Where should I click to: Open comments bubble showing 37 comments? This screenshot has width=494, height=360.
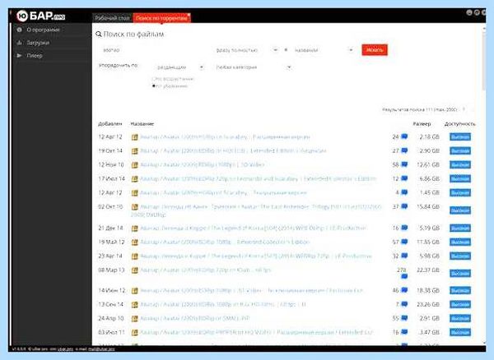click(x=404, y=206)
